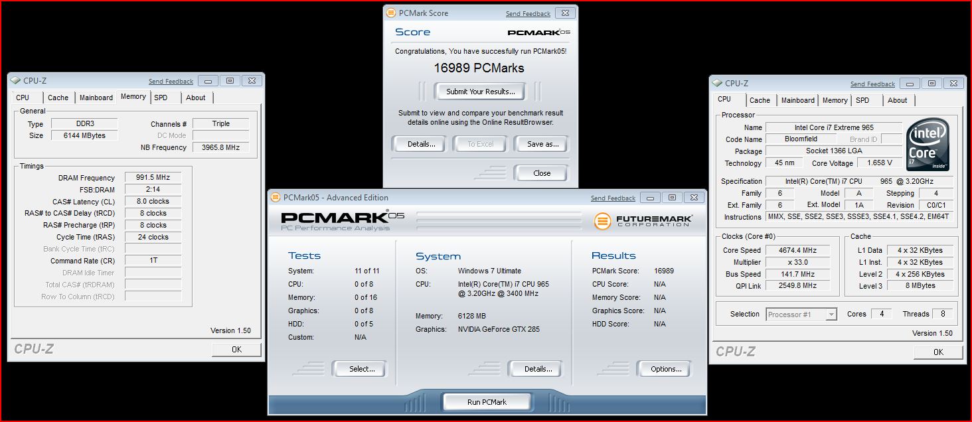Image resolution: width=972 pixels, height=422 pixels.
Task: Click the Core Voltage value 1.658 V
Action: tap(879, 163)
